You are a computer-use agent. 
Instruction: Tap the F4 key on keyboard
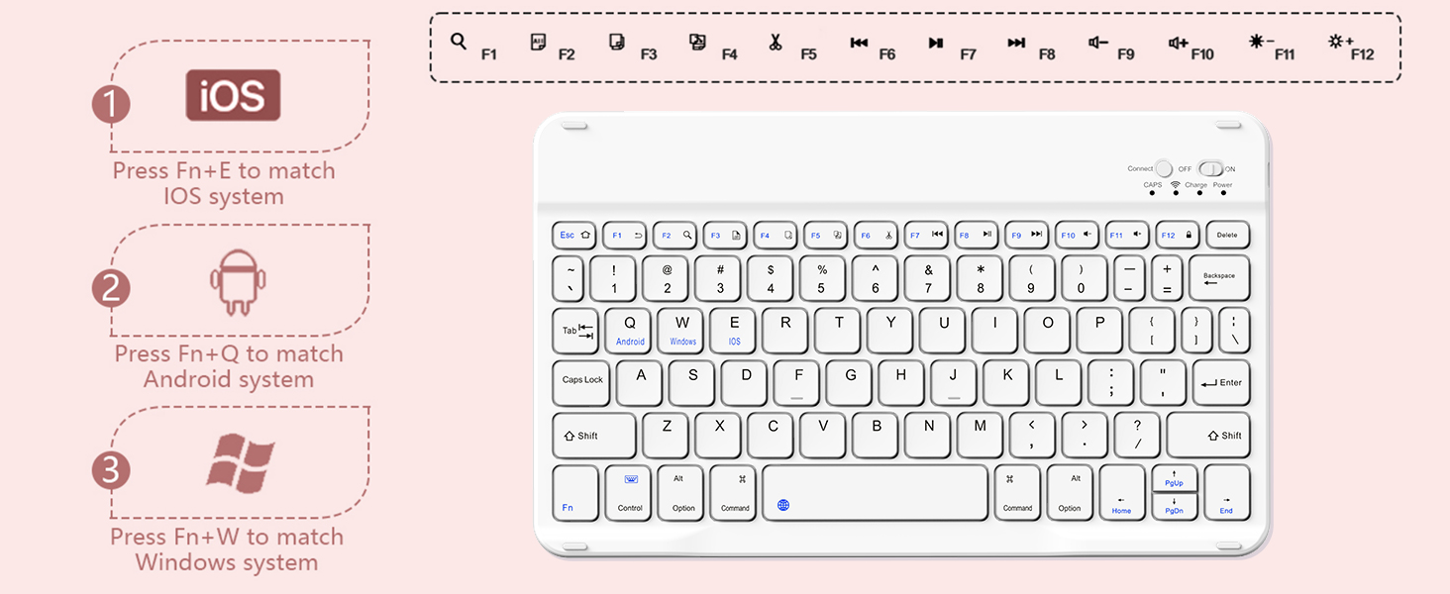(776, 236)
